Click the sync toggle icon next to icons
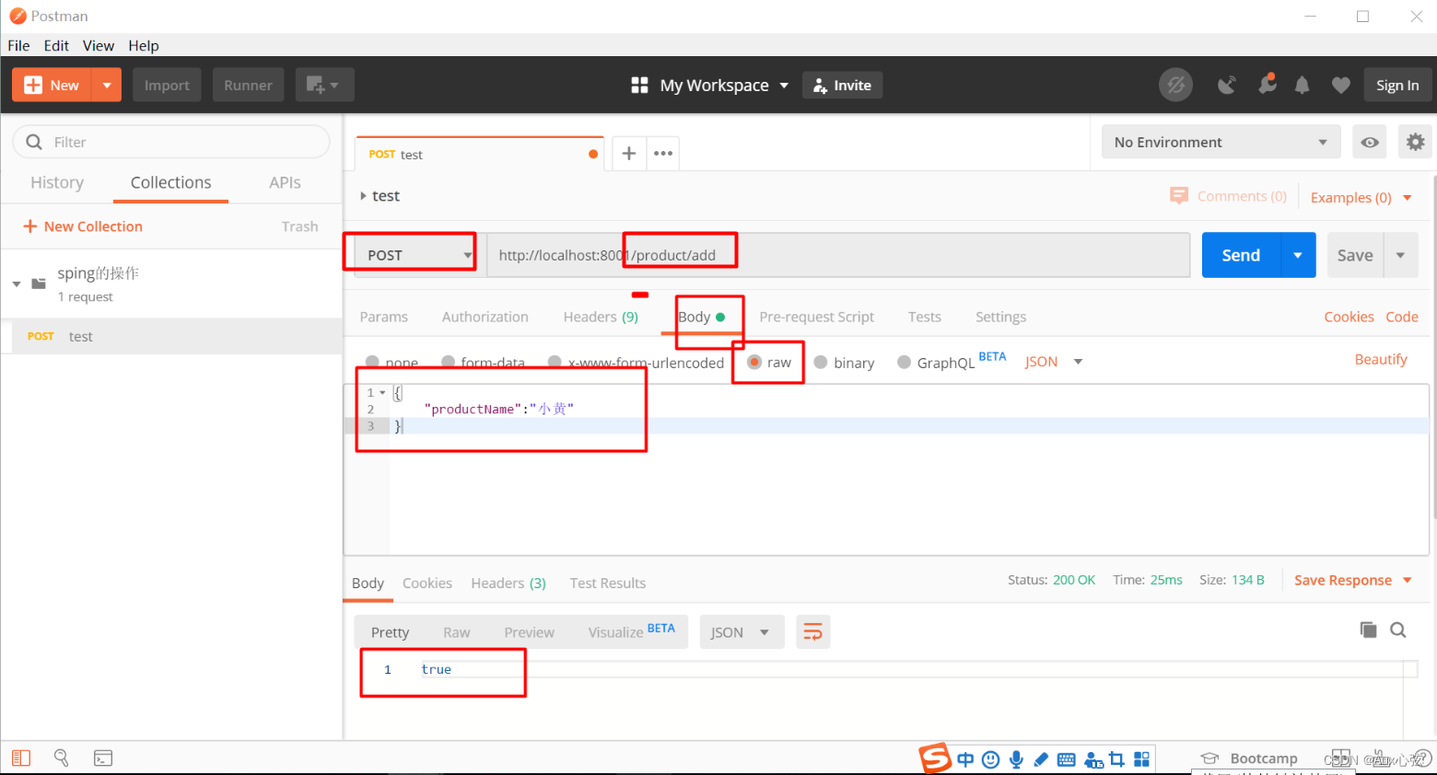 (x=1175, y=85)
